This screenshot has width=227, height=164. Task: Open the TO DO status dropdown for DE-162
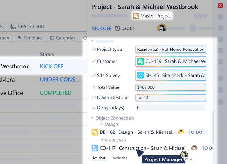point(197,132)
